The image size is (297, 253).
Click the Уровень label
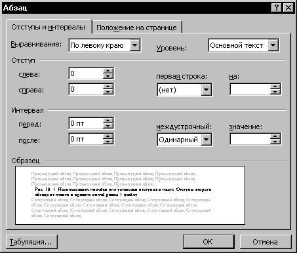[x=172, y=48]
